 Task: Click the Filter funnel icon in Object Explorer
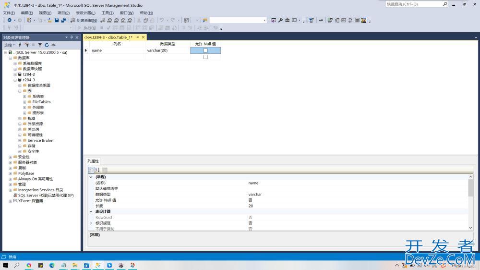[x=40, y=45]
